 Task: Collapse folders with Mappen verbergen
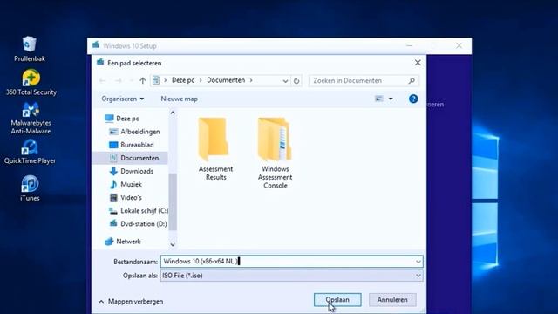coord(131,302)
